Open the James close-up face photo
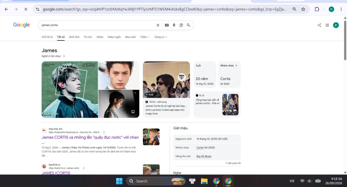Viewport: 347px width, 187px height. [119, 75]
